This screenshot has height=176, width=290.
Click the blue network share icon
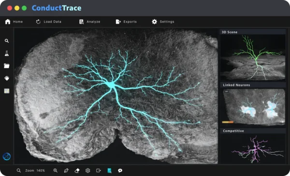click(x=7, y=156)
